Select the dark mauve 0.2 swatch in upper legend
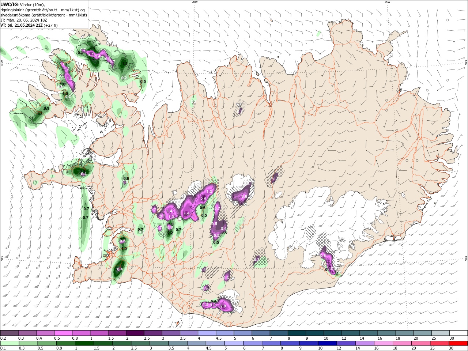The width and height of the screenshot is (468, 351). 9,333
